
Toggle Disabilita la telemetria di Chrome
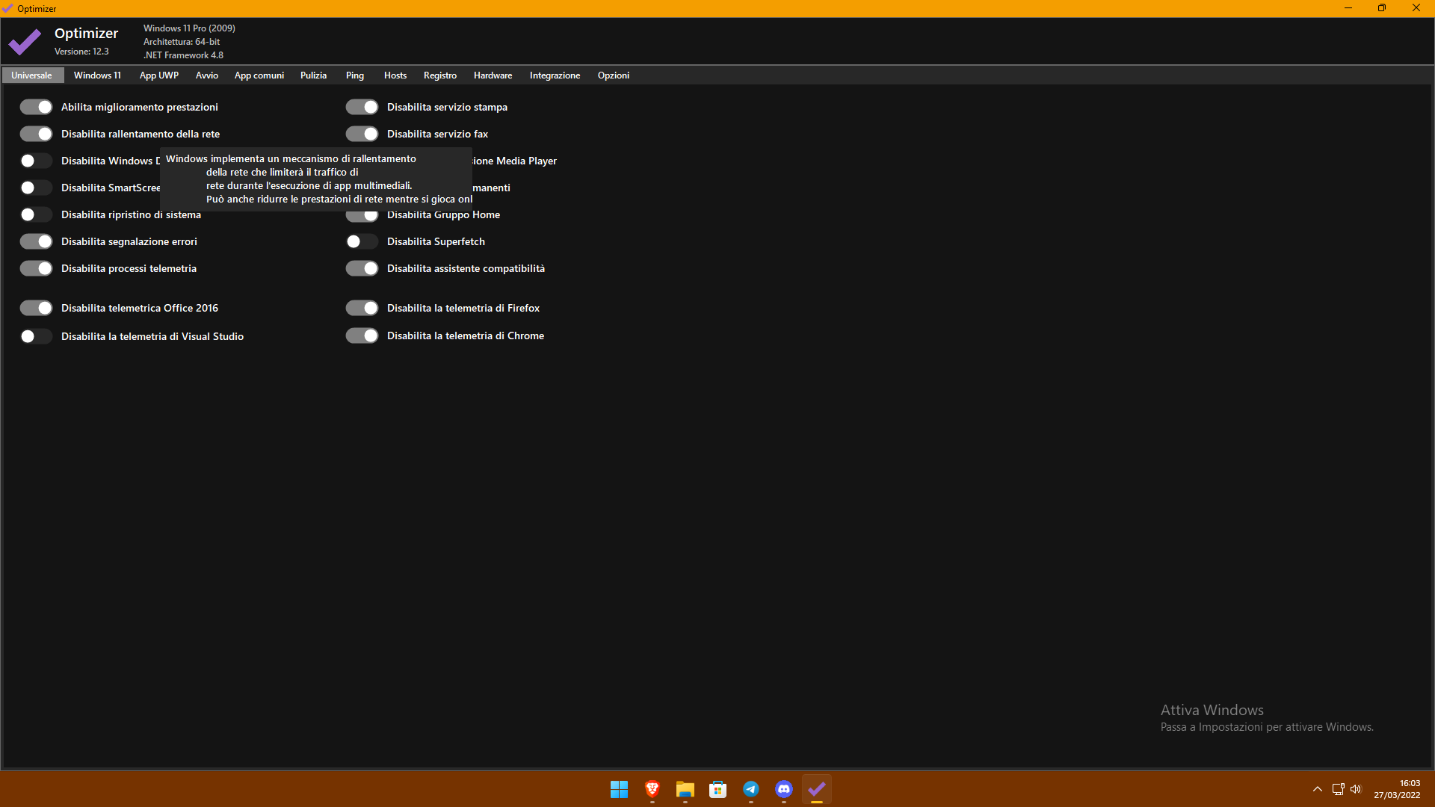(362, 336)
